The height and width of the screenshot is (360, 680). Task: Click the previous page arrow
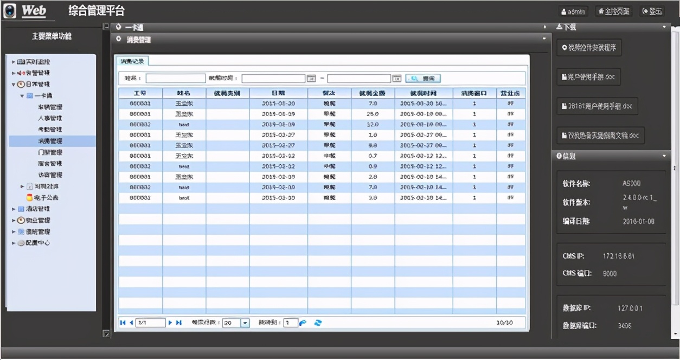click(131, 323)
